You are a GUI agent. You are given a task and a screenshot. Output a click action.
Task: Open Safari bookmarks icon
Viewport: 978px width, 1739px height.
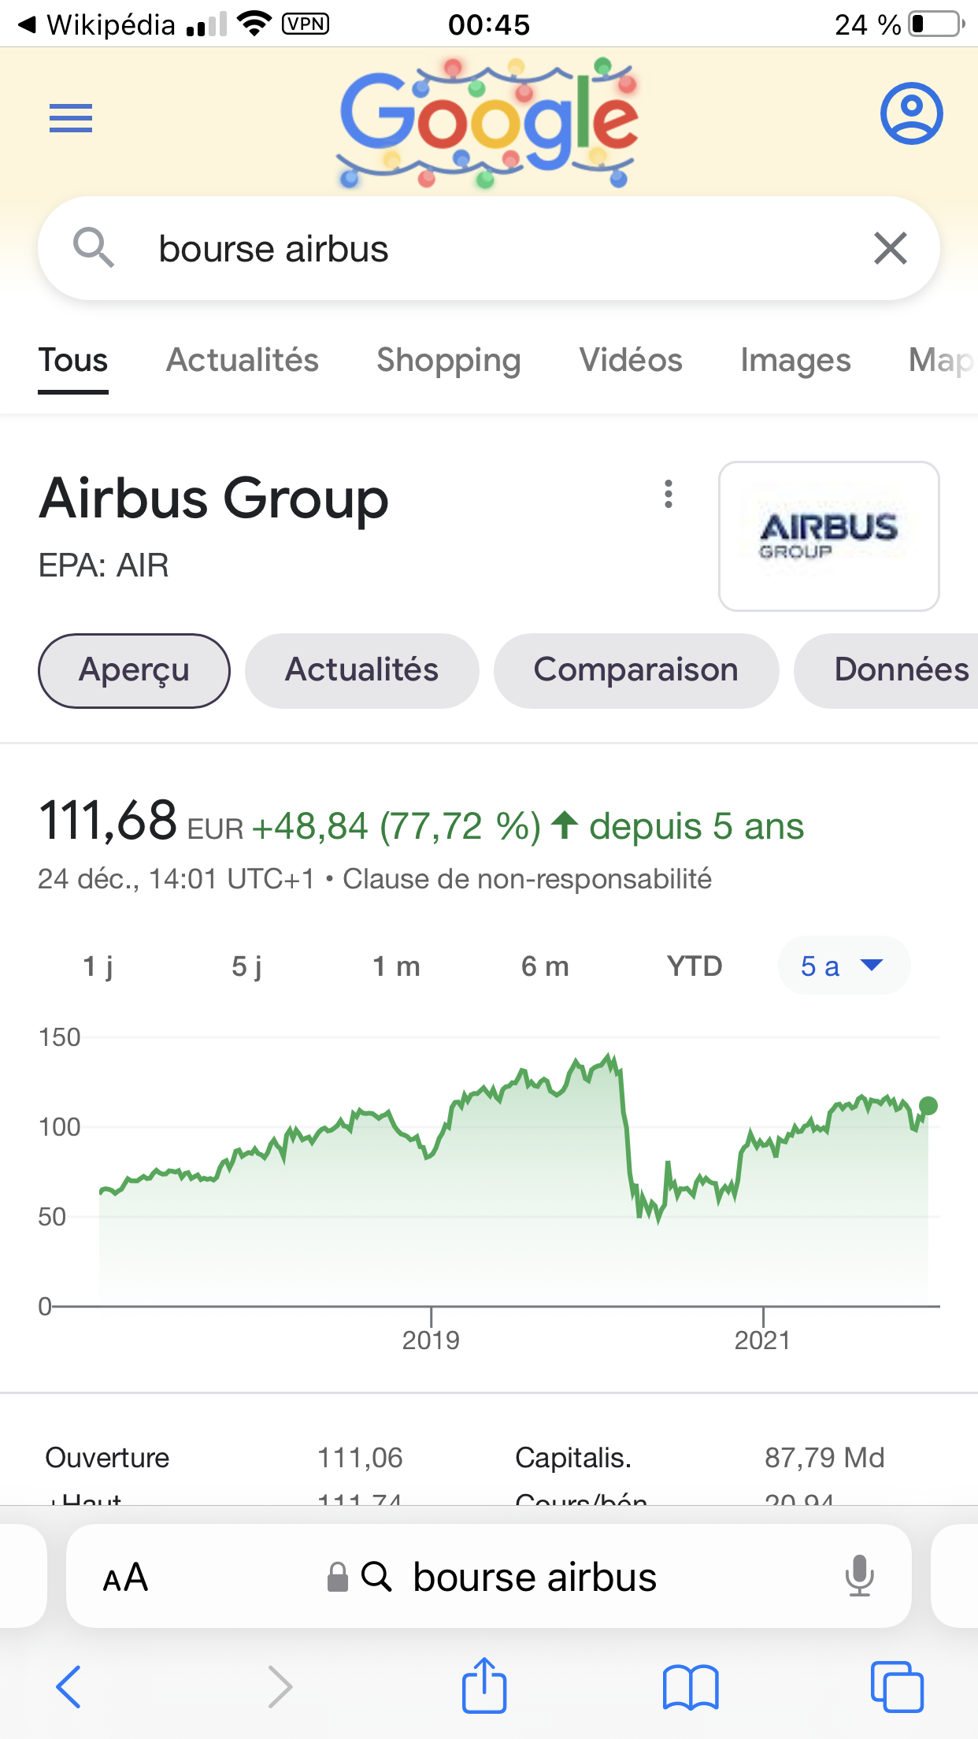(691, 1687)
